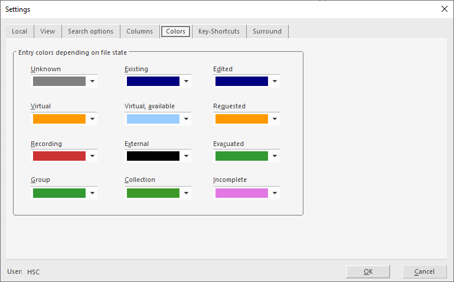Open the Search options tab
This screenshot has height=282, width=454.
click(x=90, y=31)
